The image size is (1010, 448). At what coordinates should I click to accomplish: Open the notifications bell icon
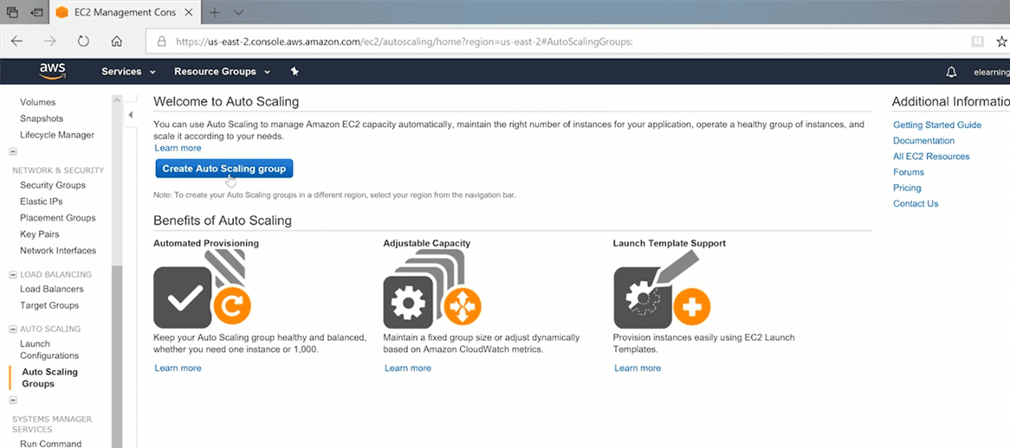point(951,72)
